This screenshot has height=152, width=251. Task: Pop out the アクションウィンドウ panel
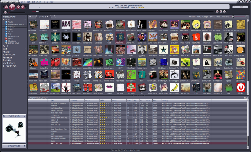[x=24, y=146]
